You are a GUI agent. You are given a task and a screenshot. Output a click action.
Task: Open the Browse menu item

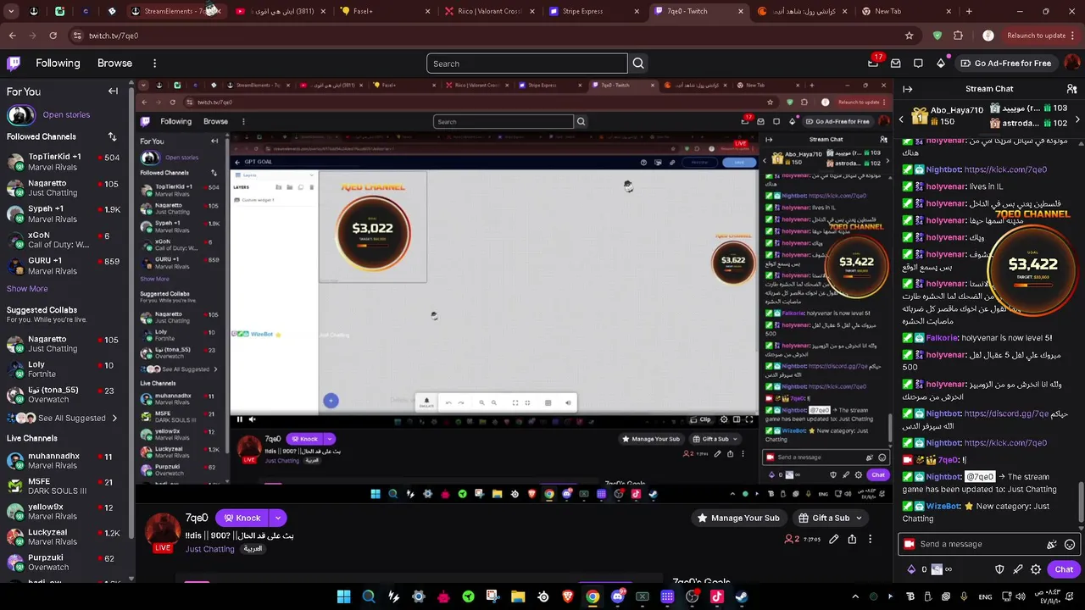coord(114,64)
